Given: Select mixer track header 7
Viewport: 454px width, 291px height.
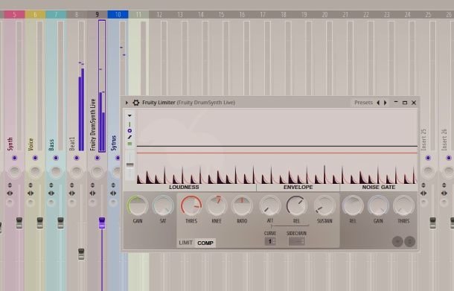Looking at the screenshot, I should pos(56,14).
